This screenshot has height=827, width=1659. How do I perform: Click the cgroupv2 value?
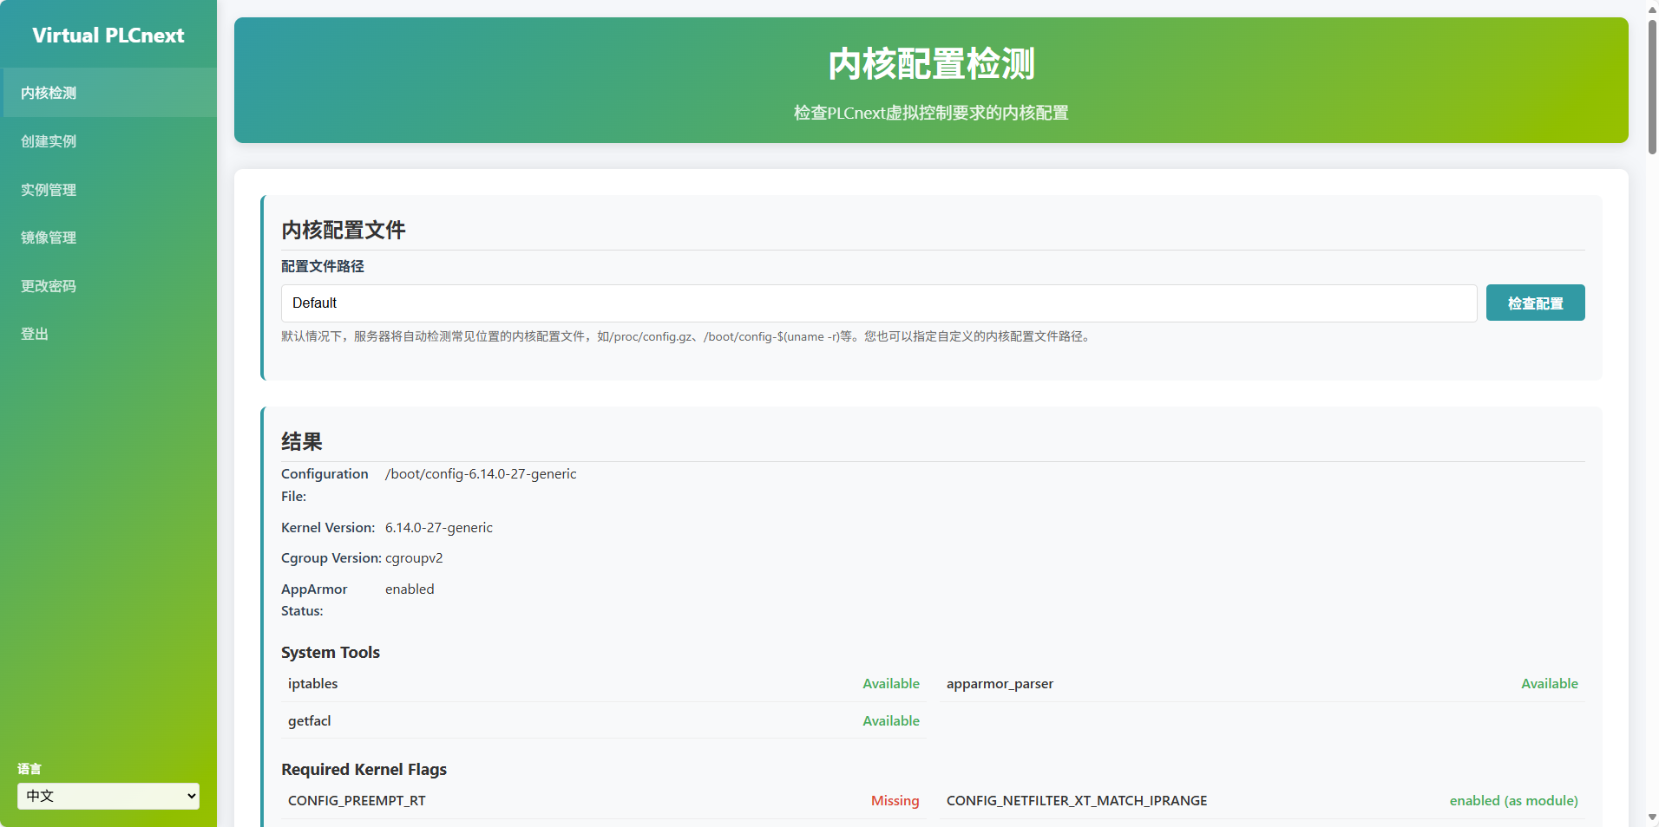point(414,558)
